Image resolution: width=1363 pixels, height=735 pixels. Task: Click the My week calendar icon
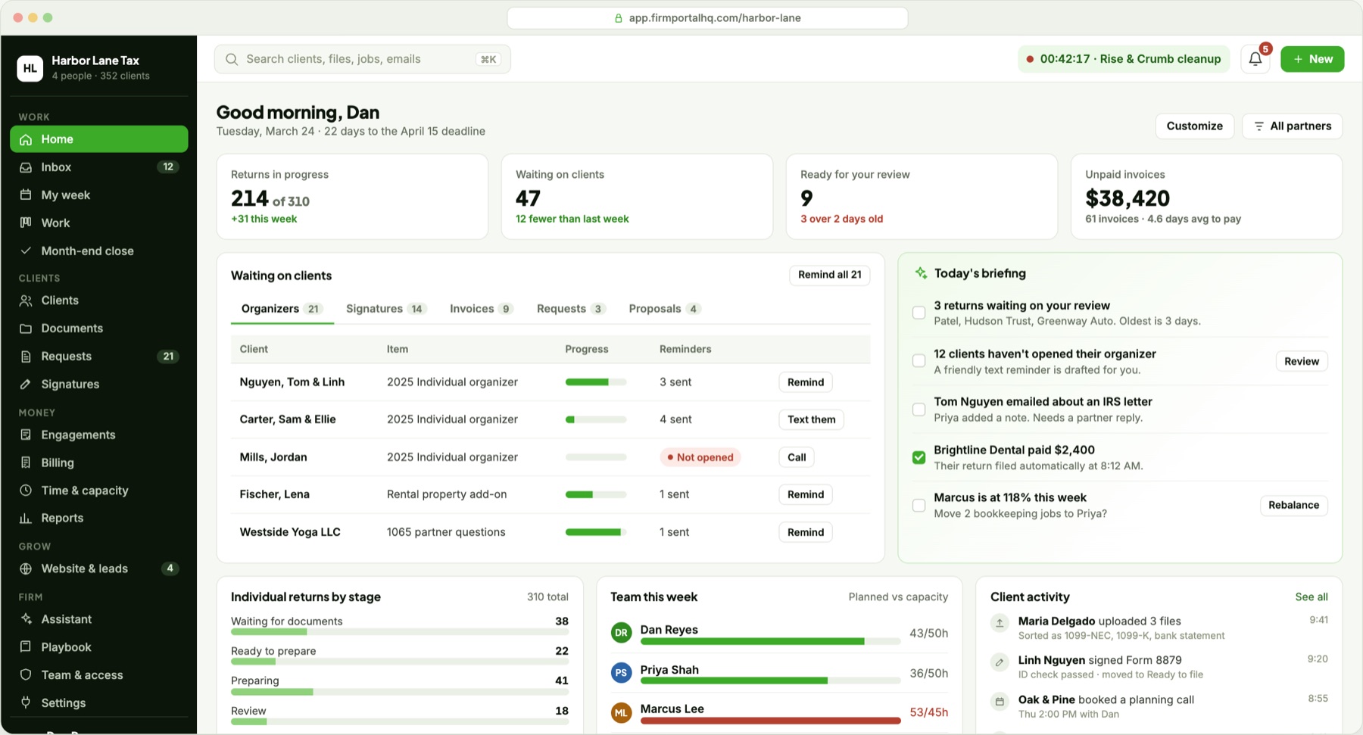pos(26,195)
